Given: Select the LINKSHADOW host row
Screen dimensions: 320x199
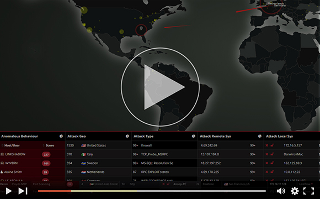Looking at the screenshot, I should [x=33, y=154].
